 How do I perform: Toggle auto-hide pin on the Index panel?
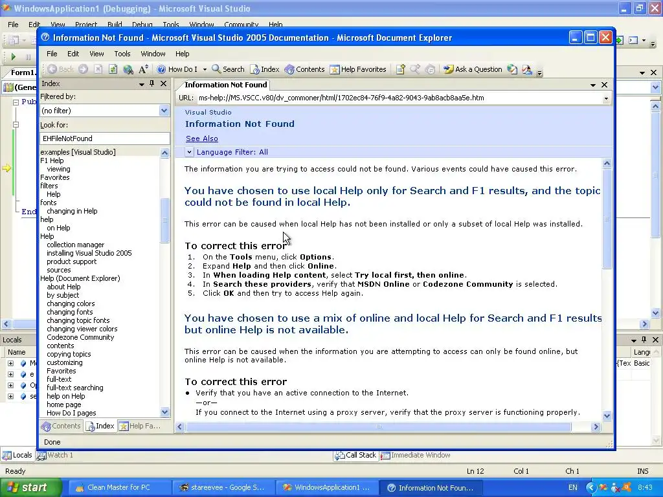coord(152,83)
